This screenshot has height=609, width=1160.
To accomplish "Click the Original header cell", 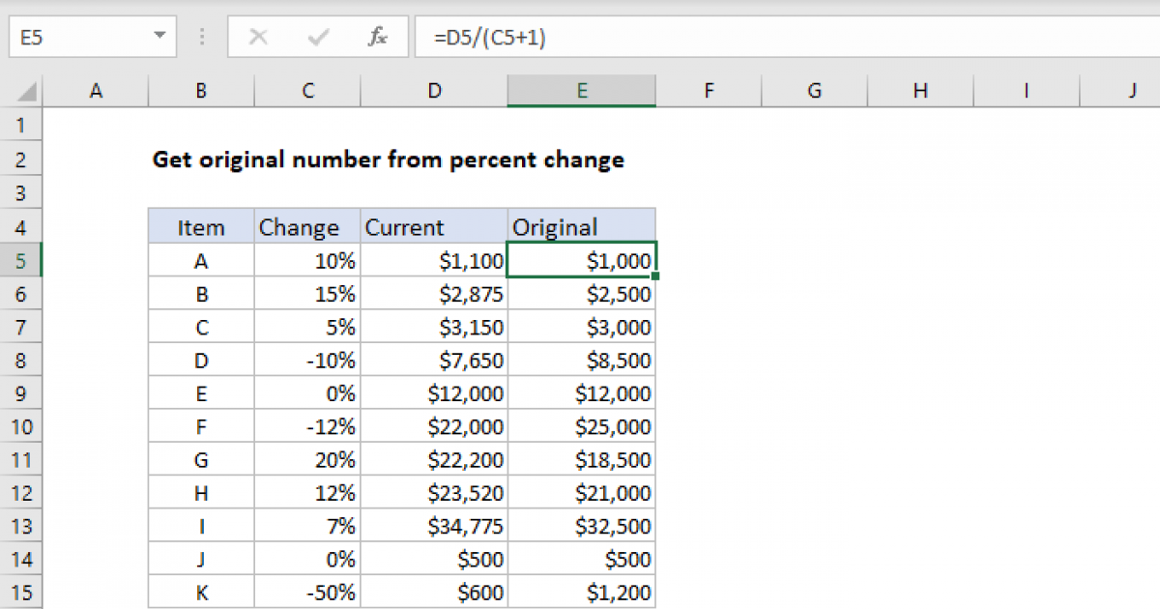I will [581, 228].
